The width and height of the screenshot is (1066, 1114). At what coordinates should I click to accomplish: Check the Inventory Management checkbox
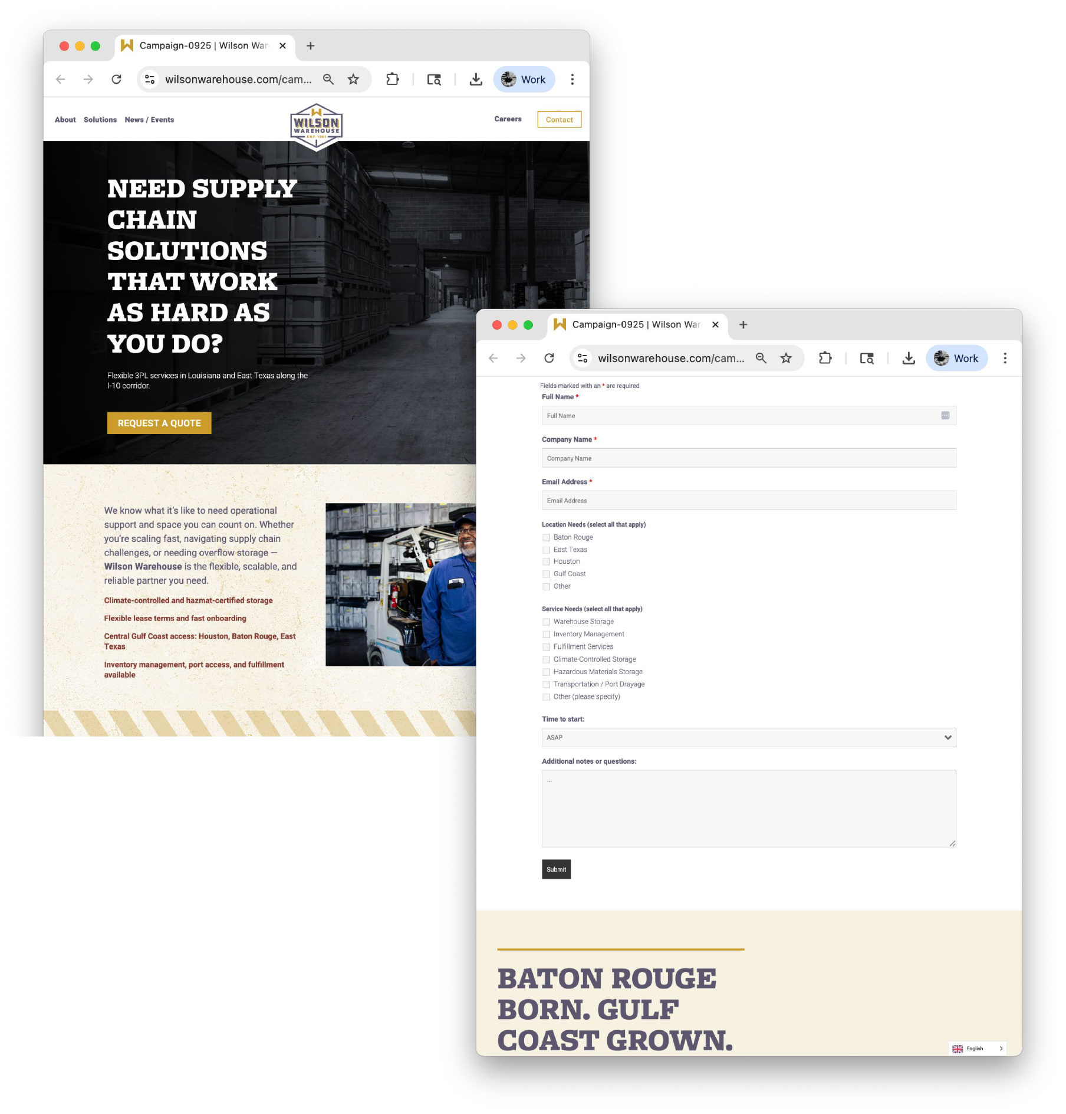click(546, 635)
